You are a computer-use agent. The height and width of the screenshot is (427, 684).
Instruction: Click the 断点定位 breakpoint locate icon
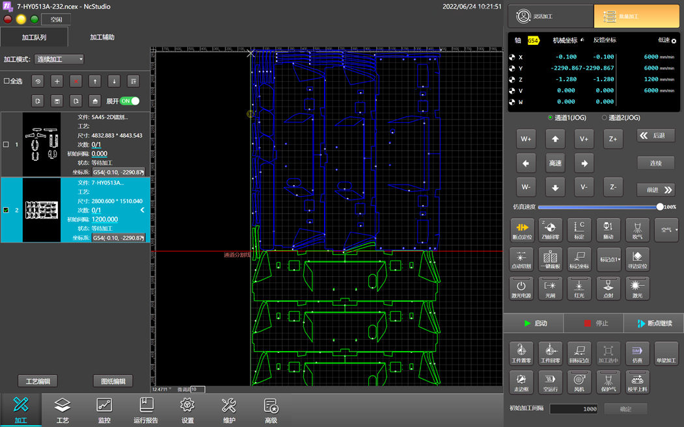point(521,230)
